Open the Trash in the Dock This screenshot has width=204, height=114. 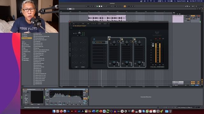170,111
